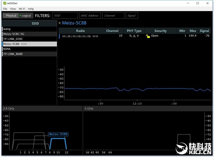Sort by Security column header
The image size is (214, 157).
point(160,31)
